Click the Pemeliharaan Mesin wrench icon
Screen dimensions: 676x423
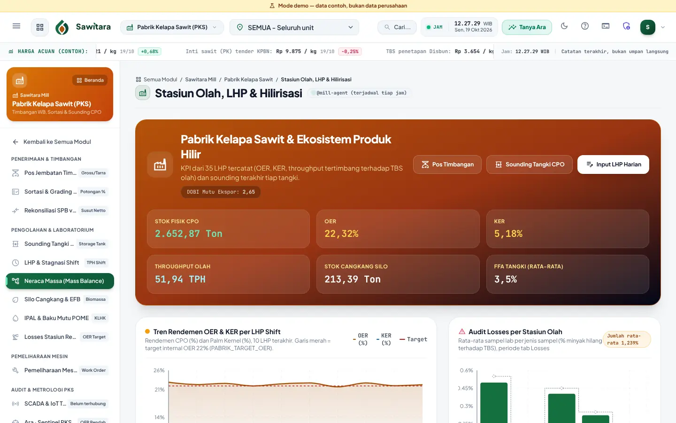tap(15, 370)
